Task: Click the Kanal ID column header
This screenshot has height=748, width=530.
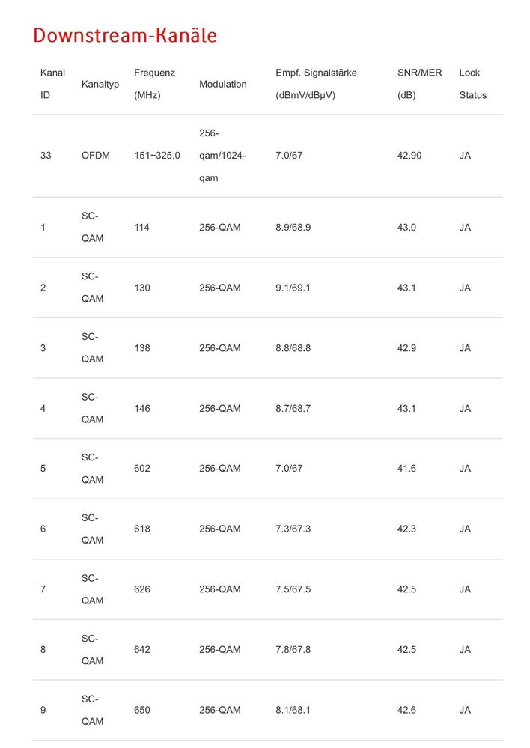Action: (52, 84)
